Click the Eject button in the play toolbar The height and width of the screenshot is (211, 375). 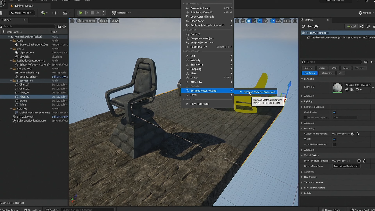(x=98, y=13)
